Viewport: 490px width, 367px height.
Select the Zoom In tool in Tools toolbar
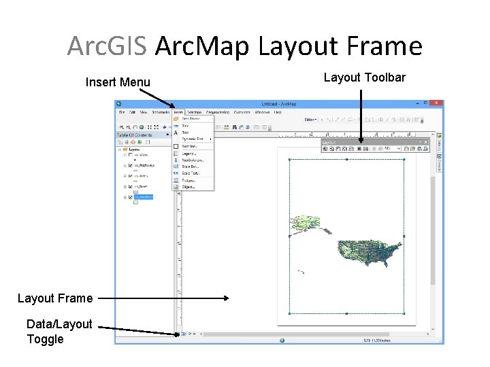point(121,127)
